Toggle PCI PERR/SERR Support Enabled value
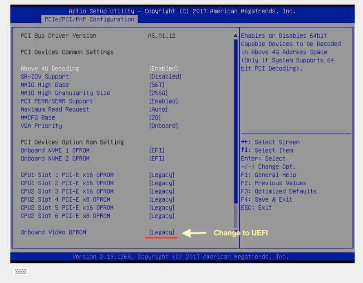 coord(163,101)
